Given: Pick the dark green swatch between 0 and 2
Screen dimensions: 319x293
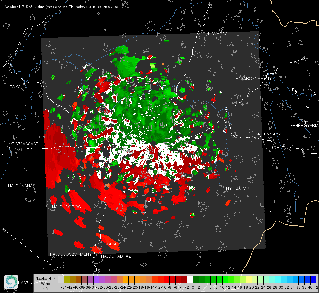Looking at the screenshot, I should pyautogui.click(x=196, y=279).
